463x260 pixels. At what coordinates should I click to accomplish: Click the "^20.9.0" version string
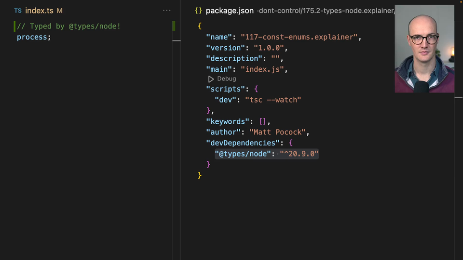point(299,154)
